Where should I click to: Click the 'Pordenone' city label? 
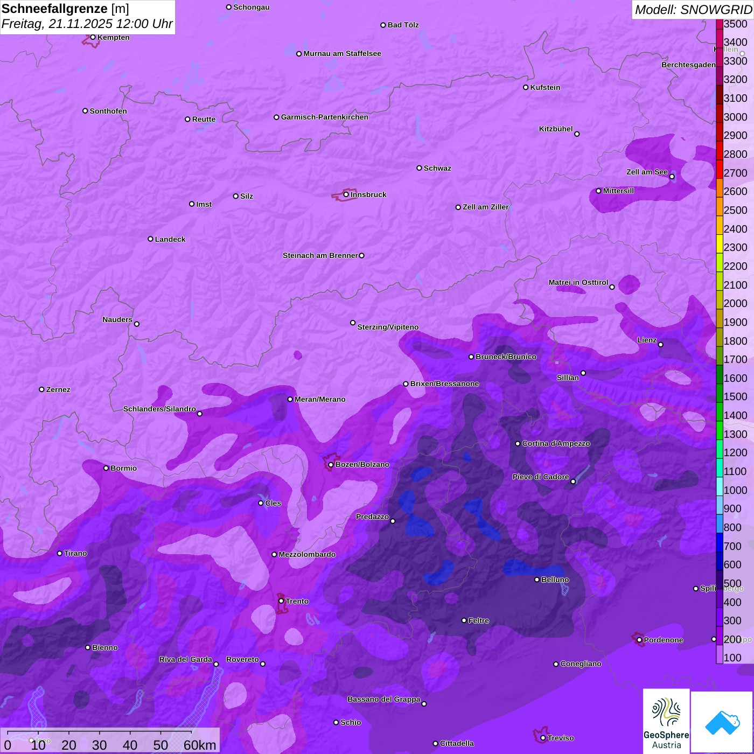[664, 640]
